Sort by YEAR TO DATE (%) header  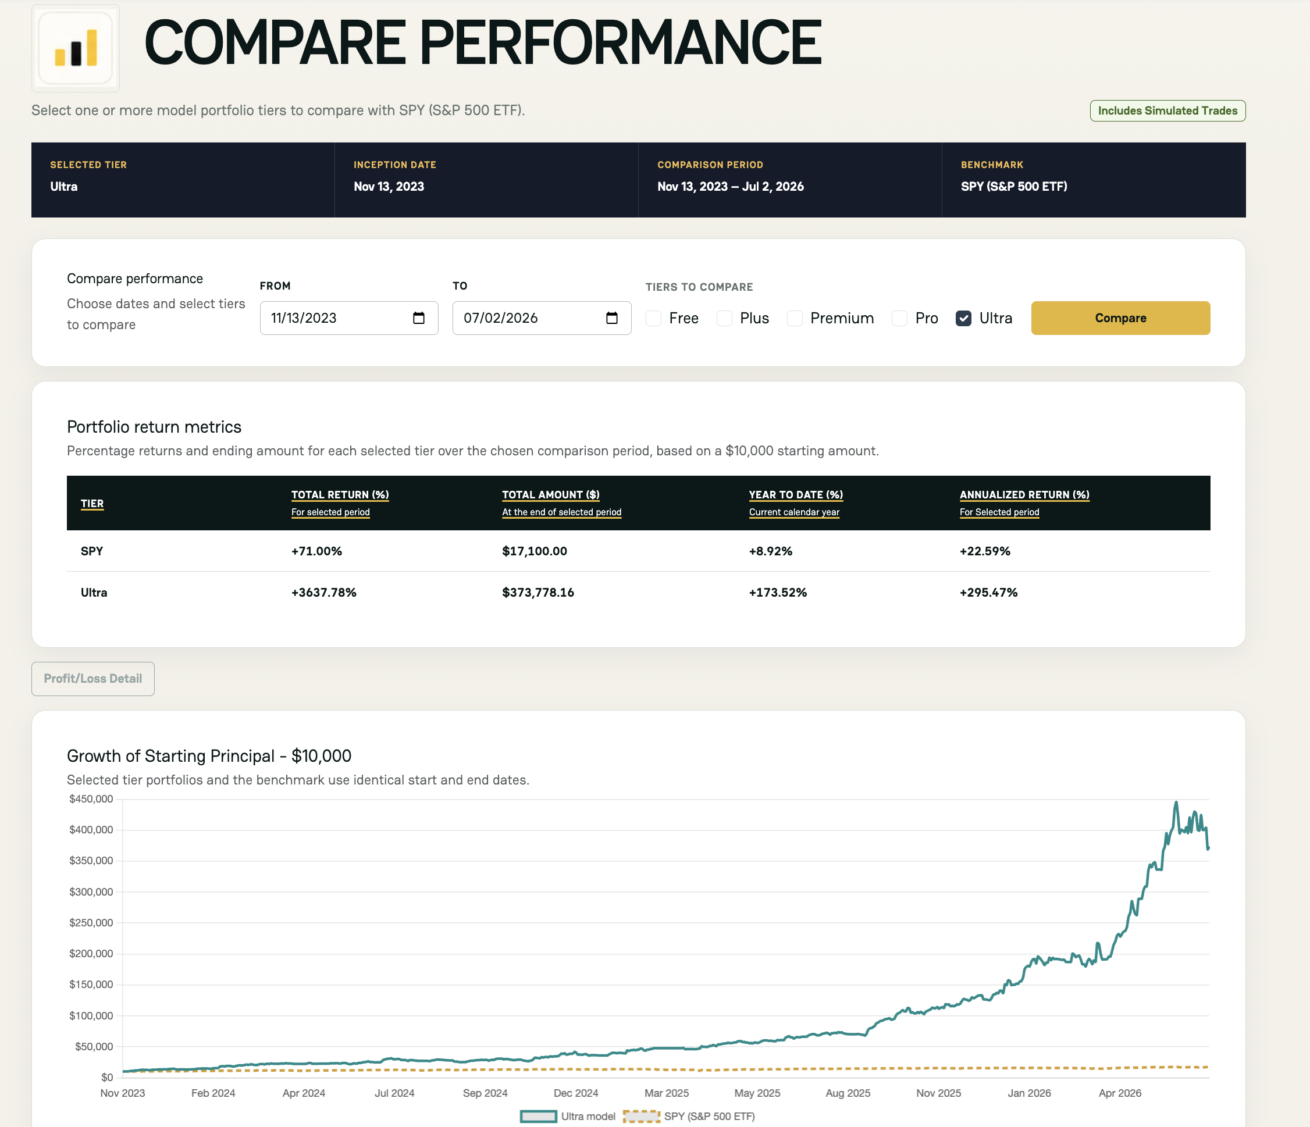[x=796, y=495]
